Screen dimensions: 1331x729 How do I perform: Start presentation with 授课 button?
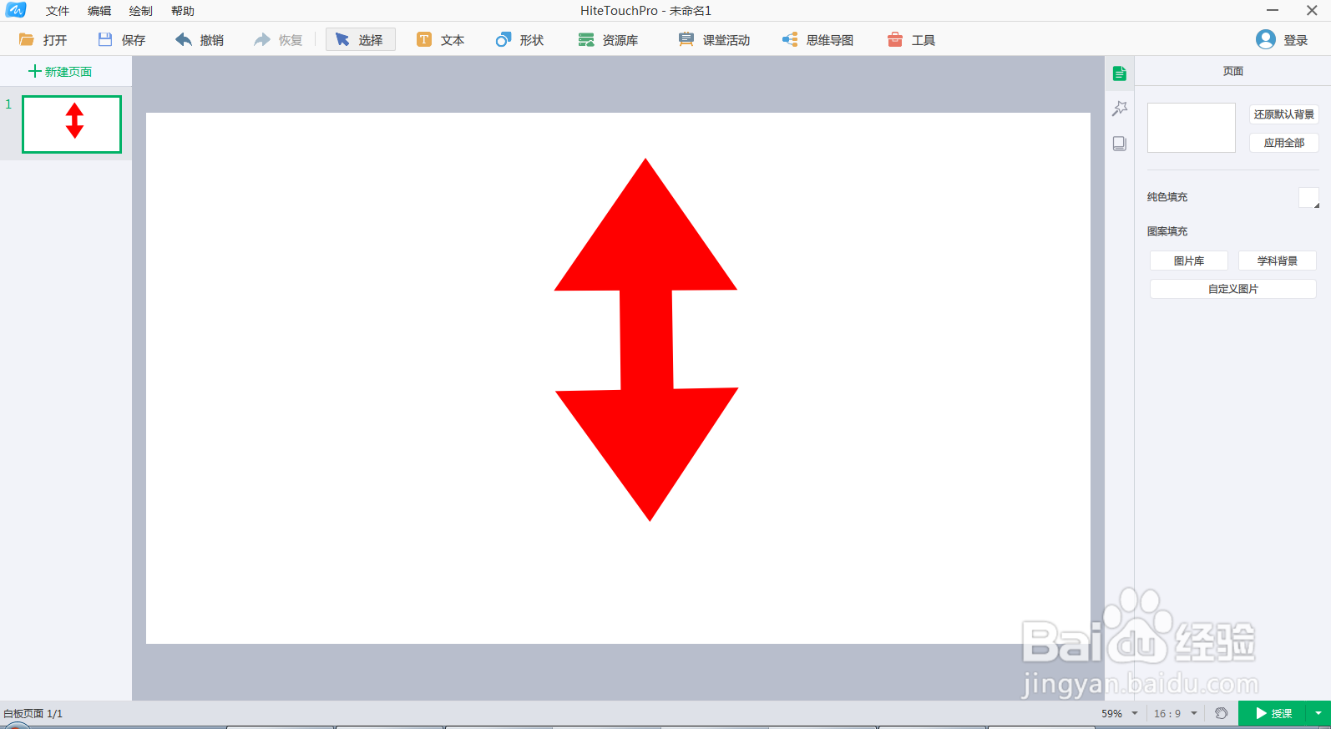point(1273,714)
